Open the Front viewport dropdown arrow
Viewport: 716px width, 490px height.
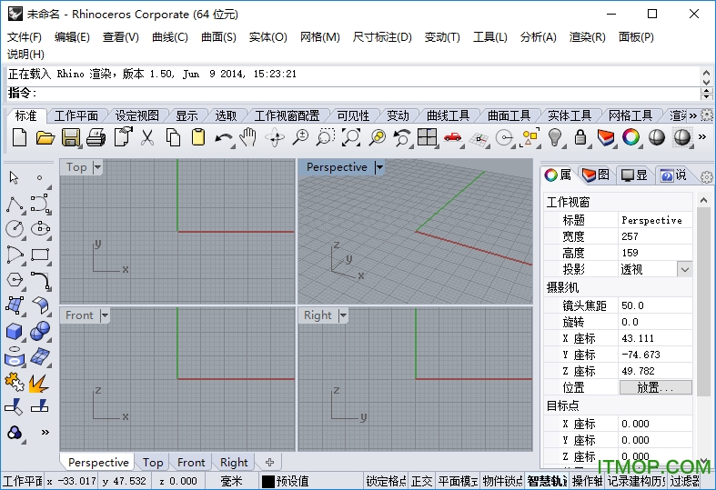coord(105,315)
